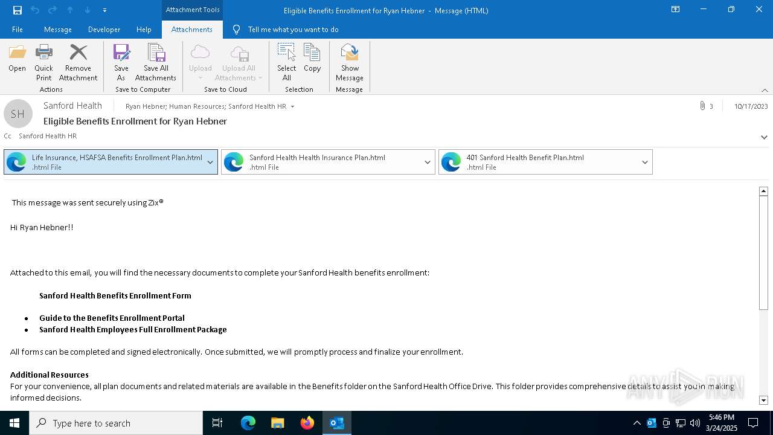Click Remove Attachment in ribbon
The height and width of the screenshot is (435, 773).
click(x=78, y=63)
